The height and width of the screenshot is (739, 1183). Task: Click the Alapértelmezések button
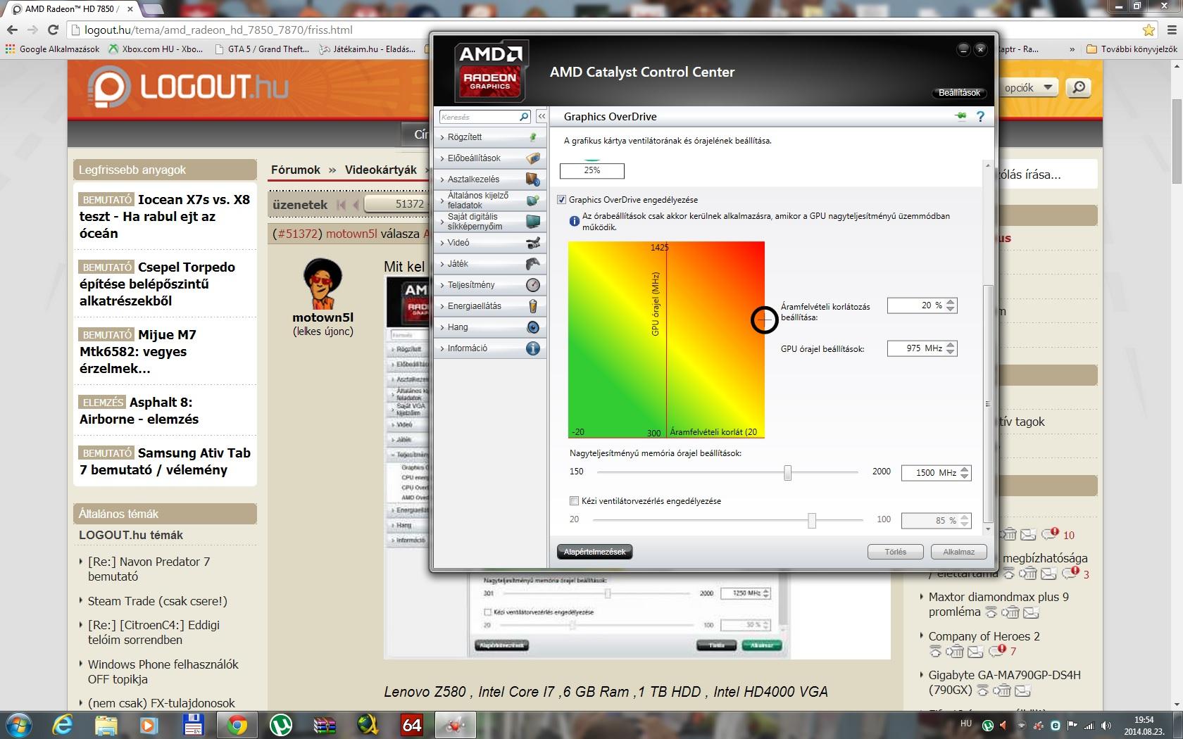[595, 552]
